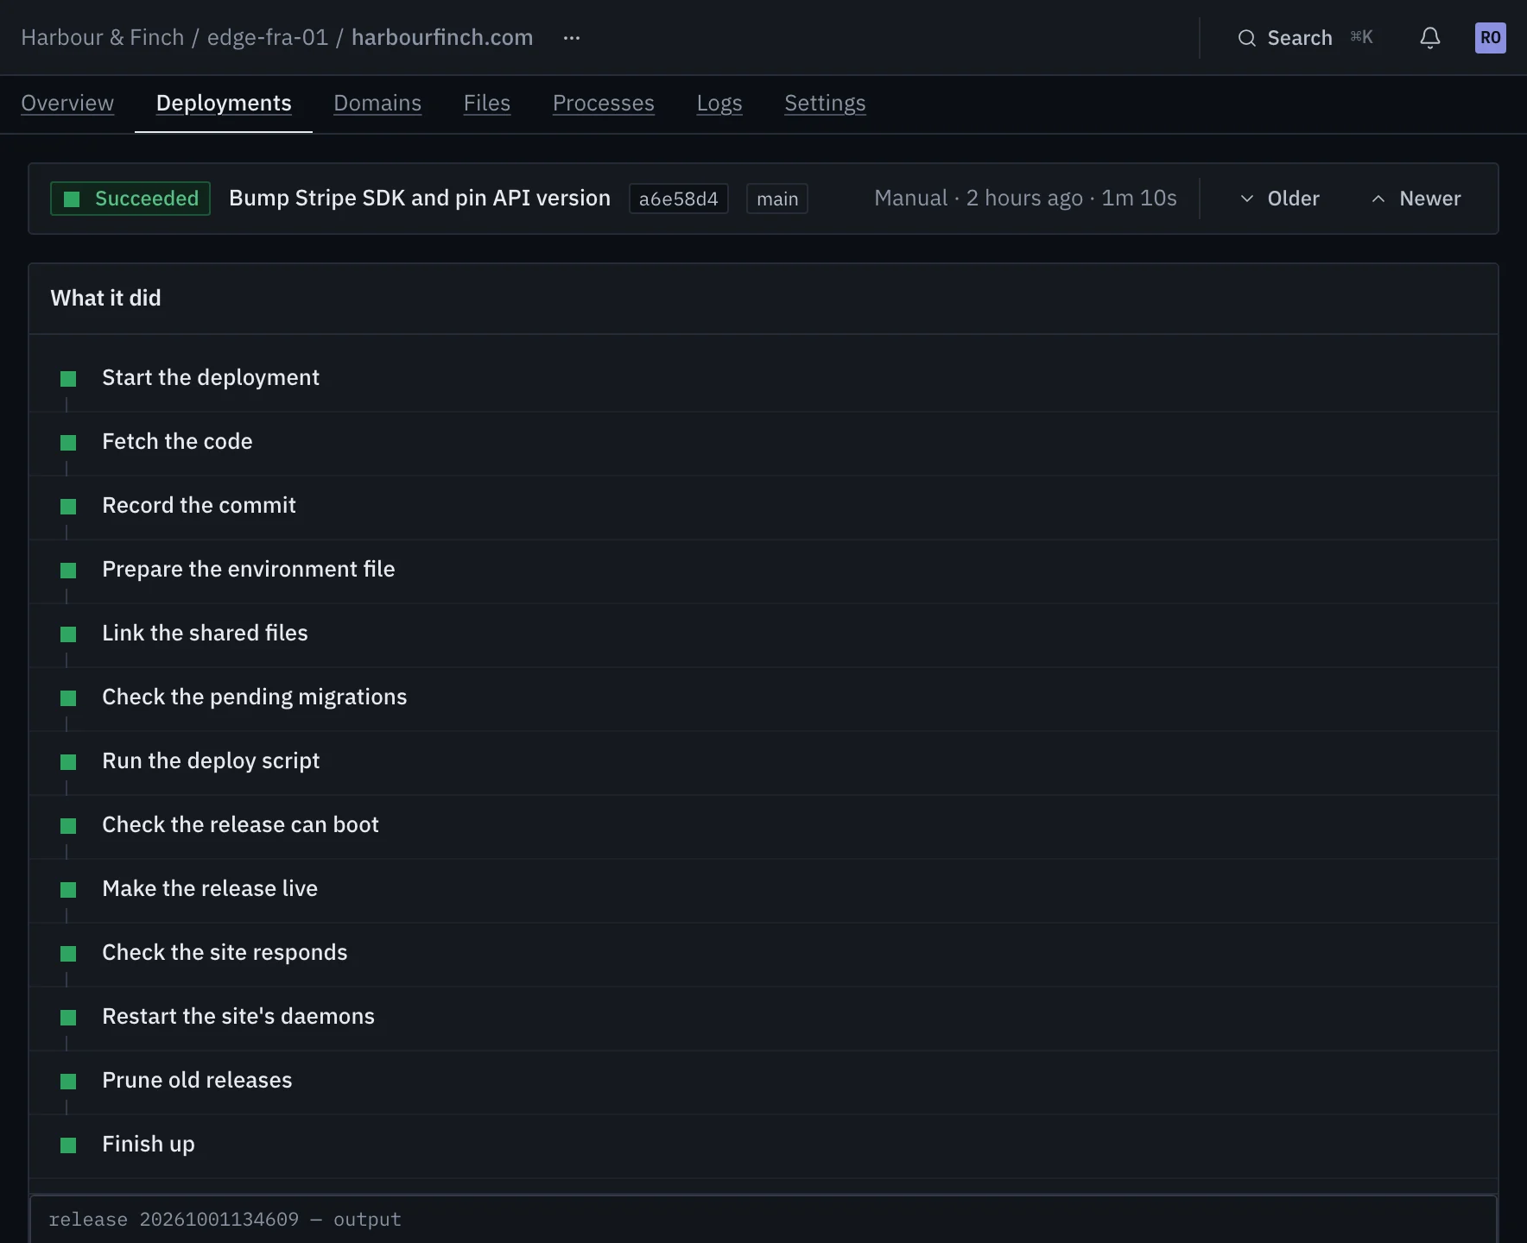Click the harbourfinch.com breadcrumb
Screen dimensions: 1527x1243
pyautogui.click(x=442, y=38)
